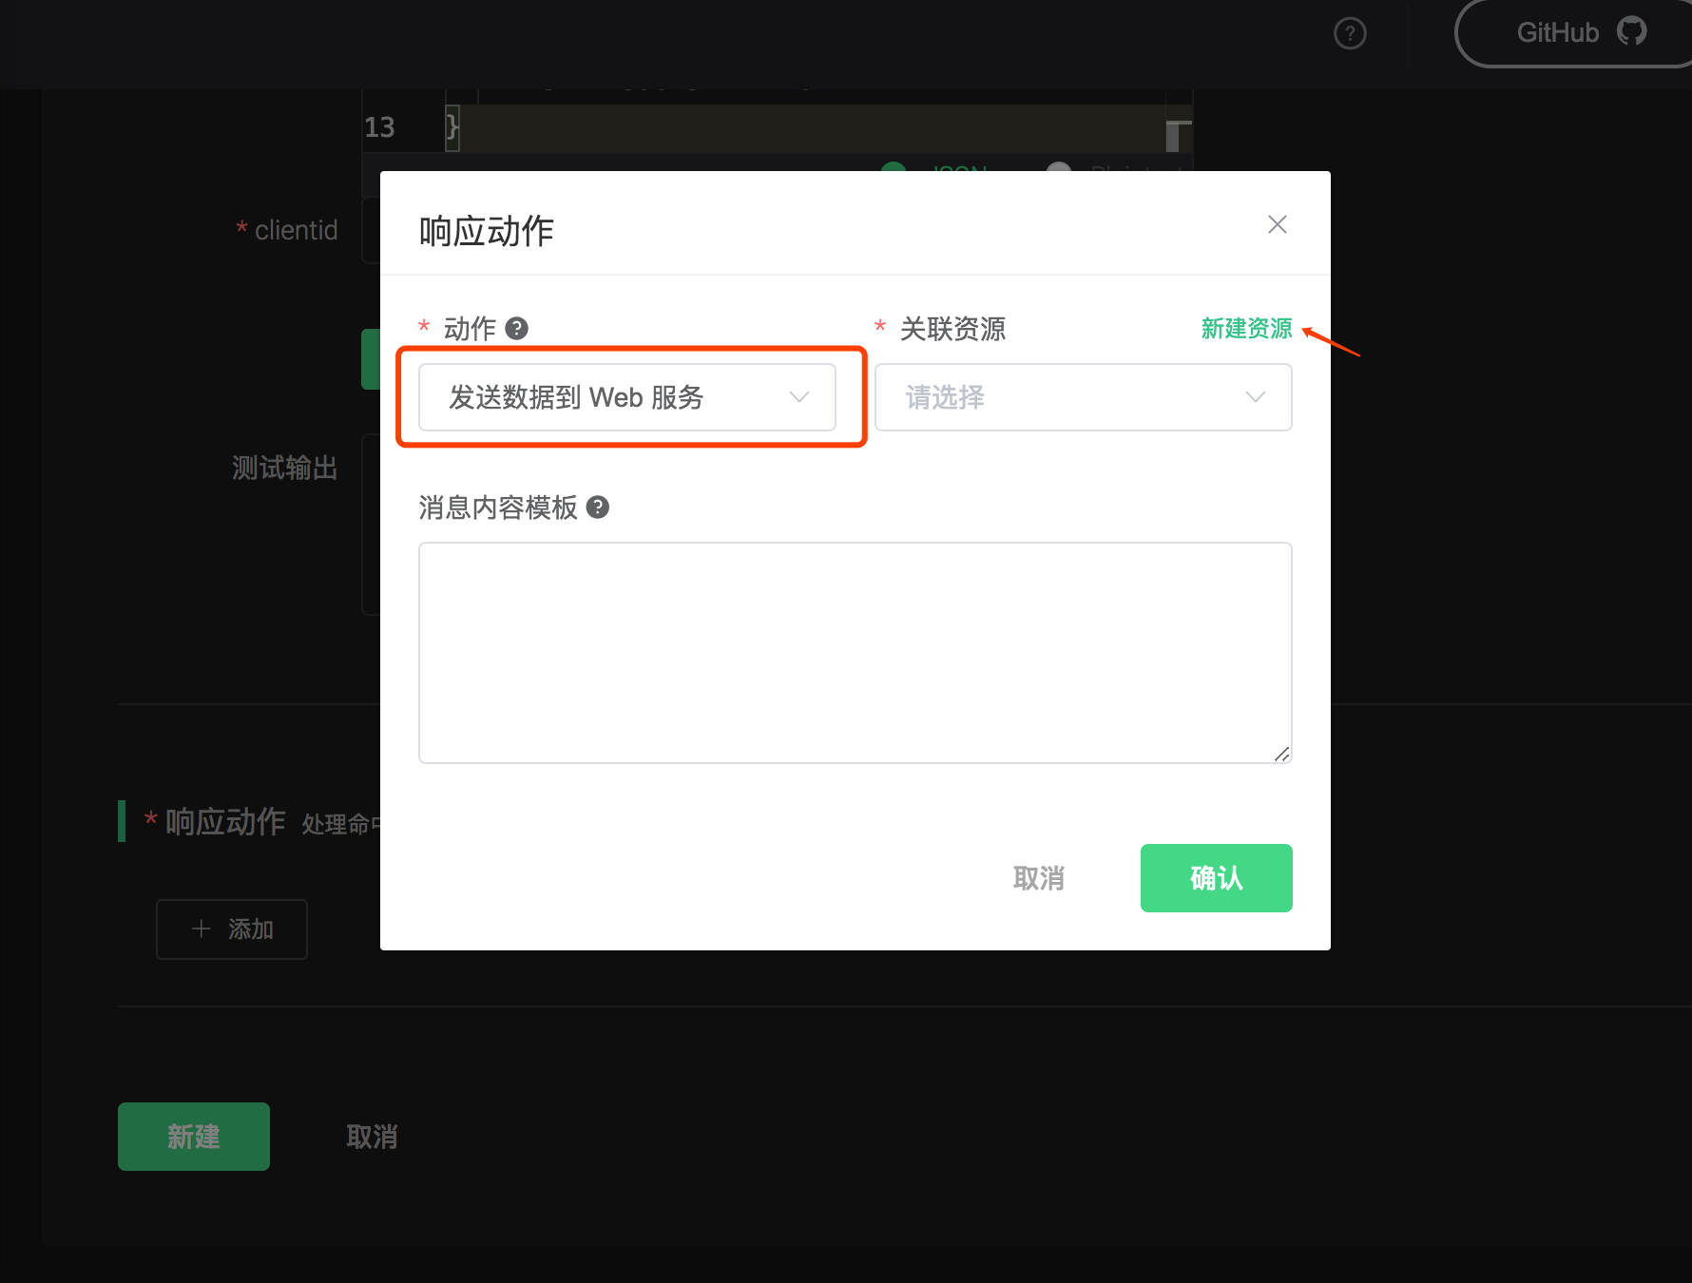This screenshot has width=1692, height=1283.
Task: Open the help icon in top bar
Action: (x=1350, y=33)
